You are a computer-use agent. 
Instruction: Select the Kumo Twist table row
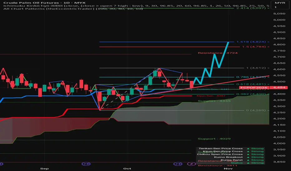[230, 160]
